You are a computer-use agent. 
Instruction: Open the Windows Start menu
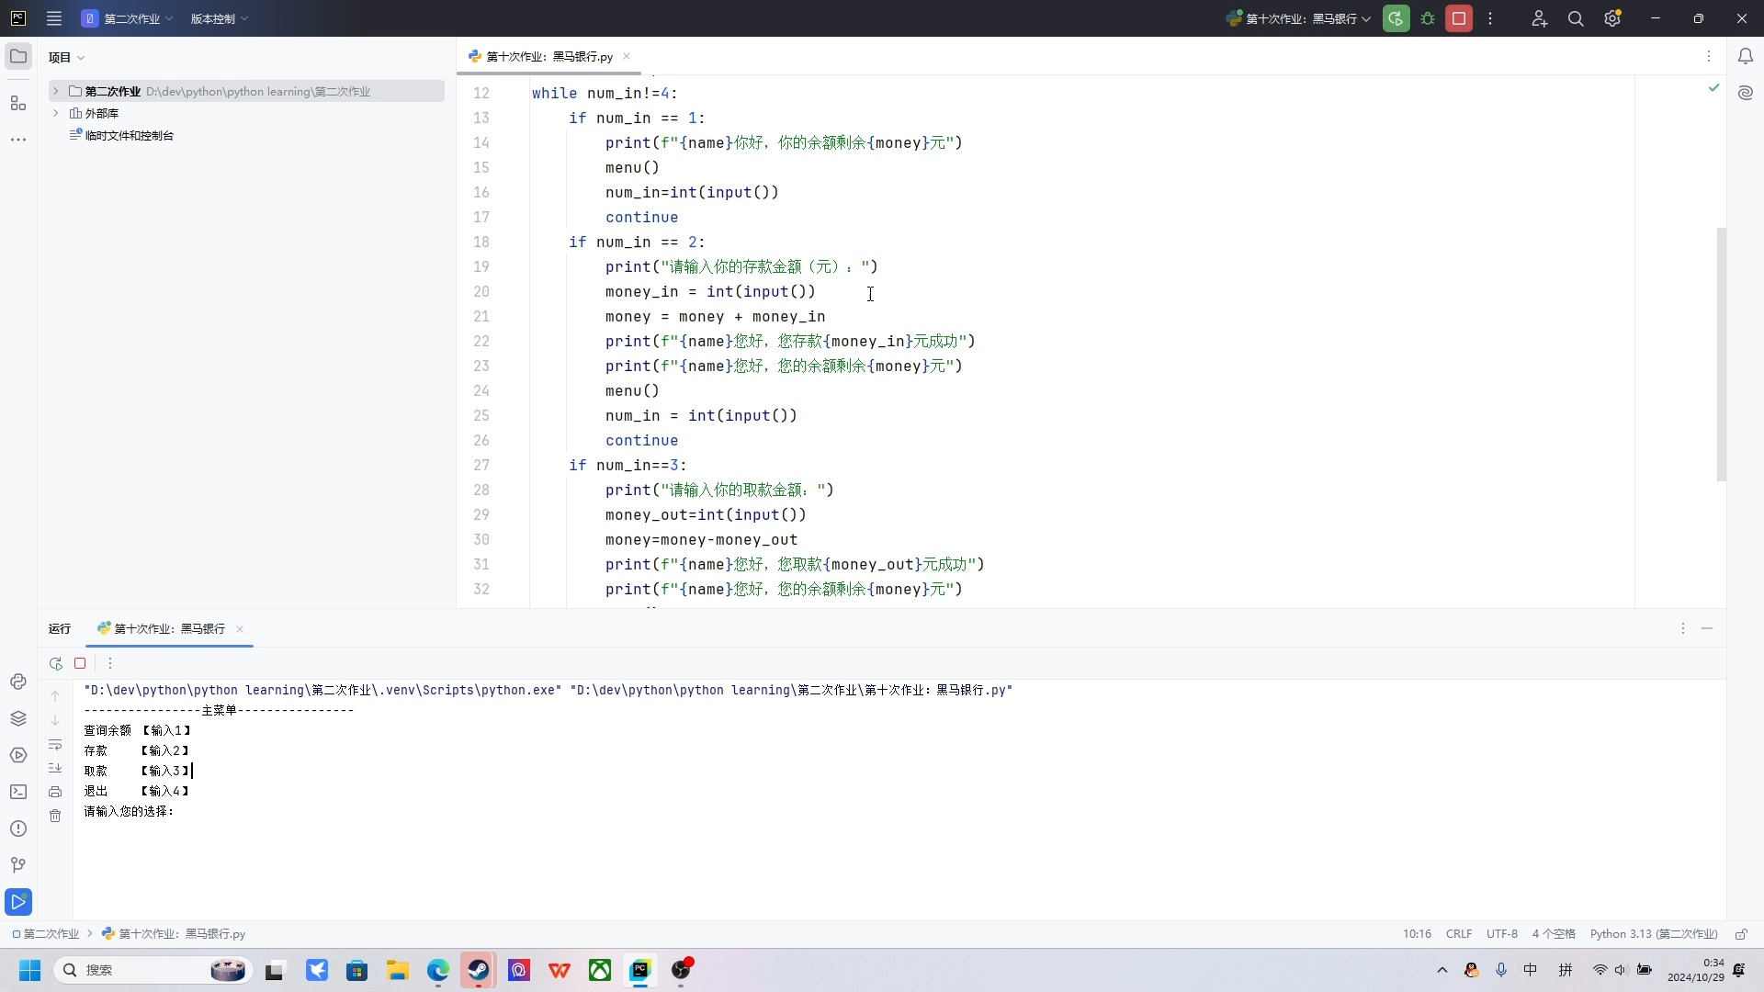coord(29,970)
